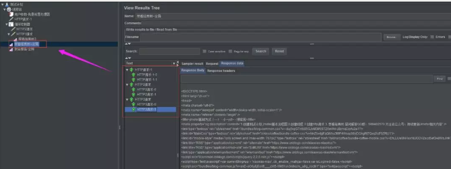The image size is (451, 169).
Task: Collapse the HTTP3请求 node in test plan
Action: (x=9, y=34)
